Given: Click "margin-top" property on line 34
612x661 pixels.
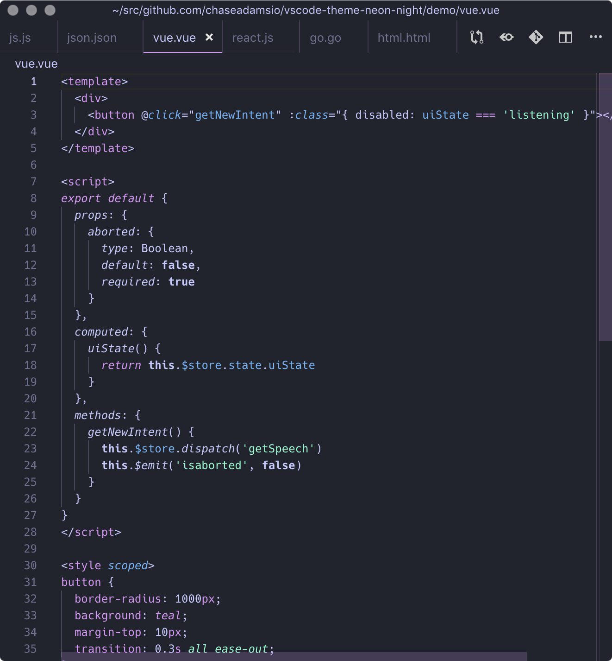Looking at the screenshot, I should pos(108,632).
